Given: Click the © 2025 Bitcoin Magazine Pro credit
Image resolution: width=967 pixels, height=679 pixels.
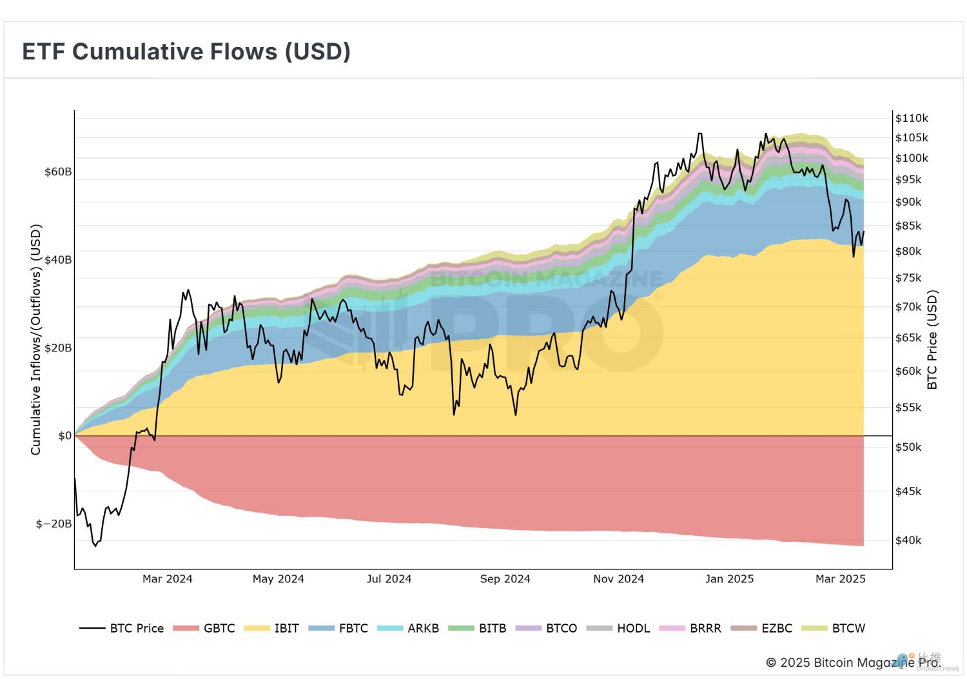Looking at the screenshot, I should click(x=854, y=662).
